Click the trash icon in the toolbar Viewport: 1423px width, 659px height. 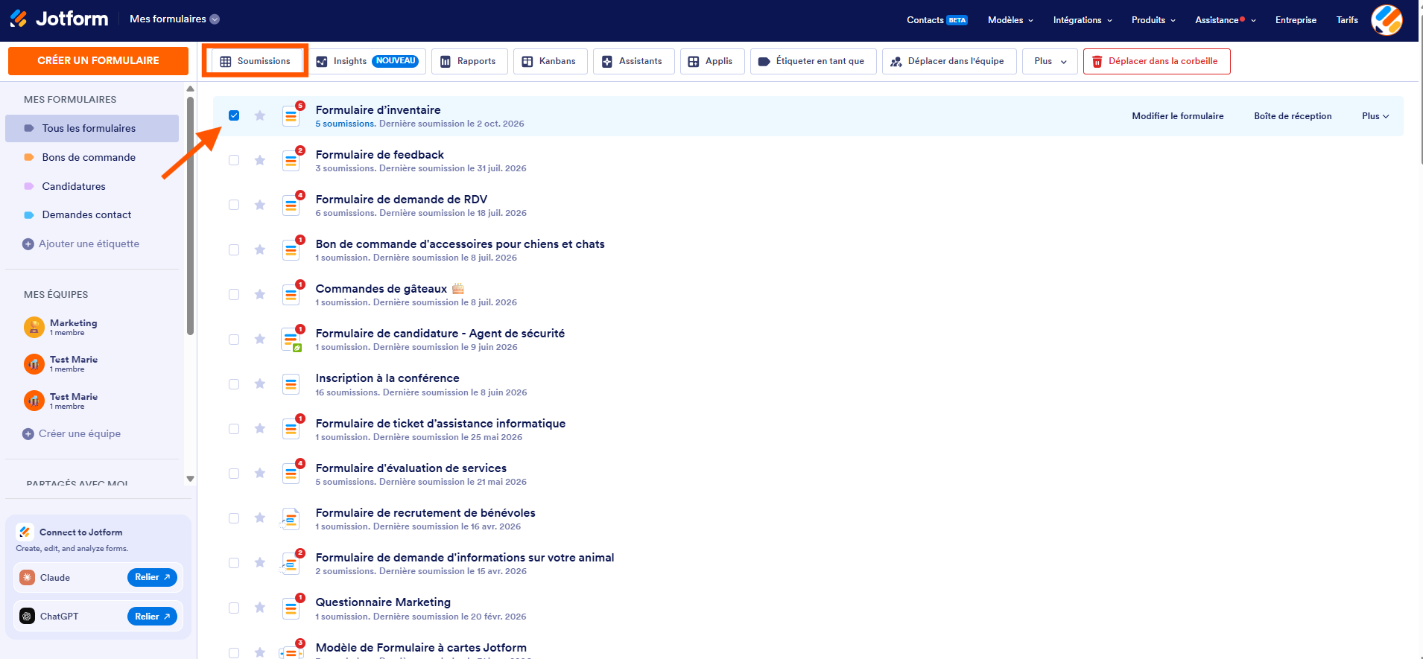tap(1097, 62)
